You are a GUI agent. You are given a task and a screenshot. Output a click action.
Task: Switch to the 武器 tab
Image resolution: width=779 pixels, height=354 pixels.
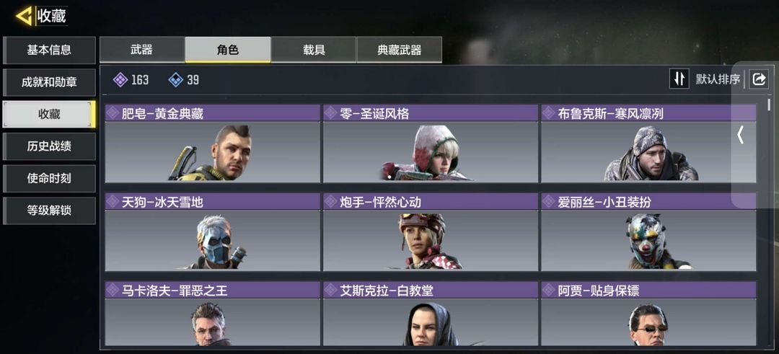(142, 50)
